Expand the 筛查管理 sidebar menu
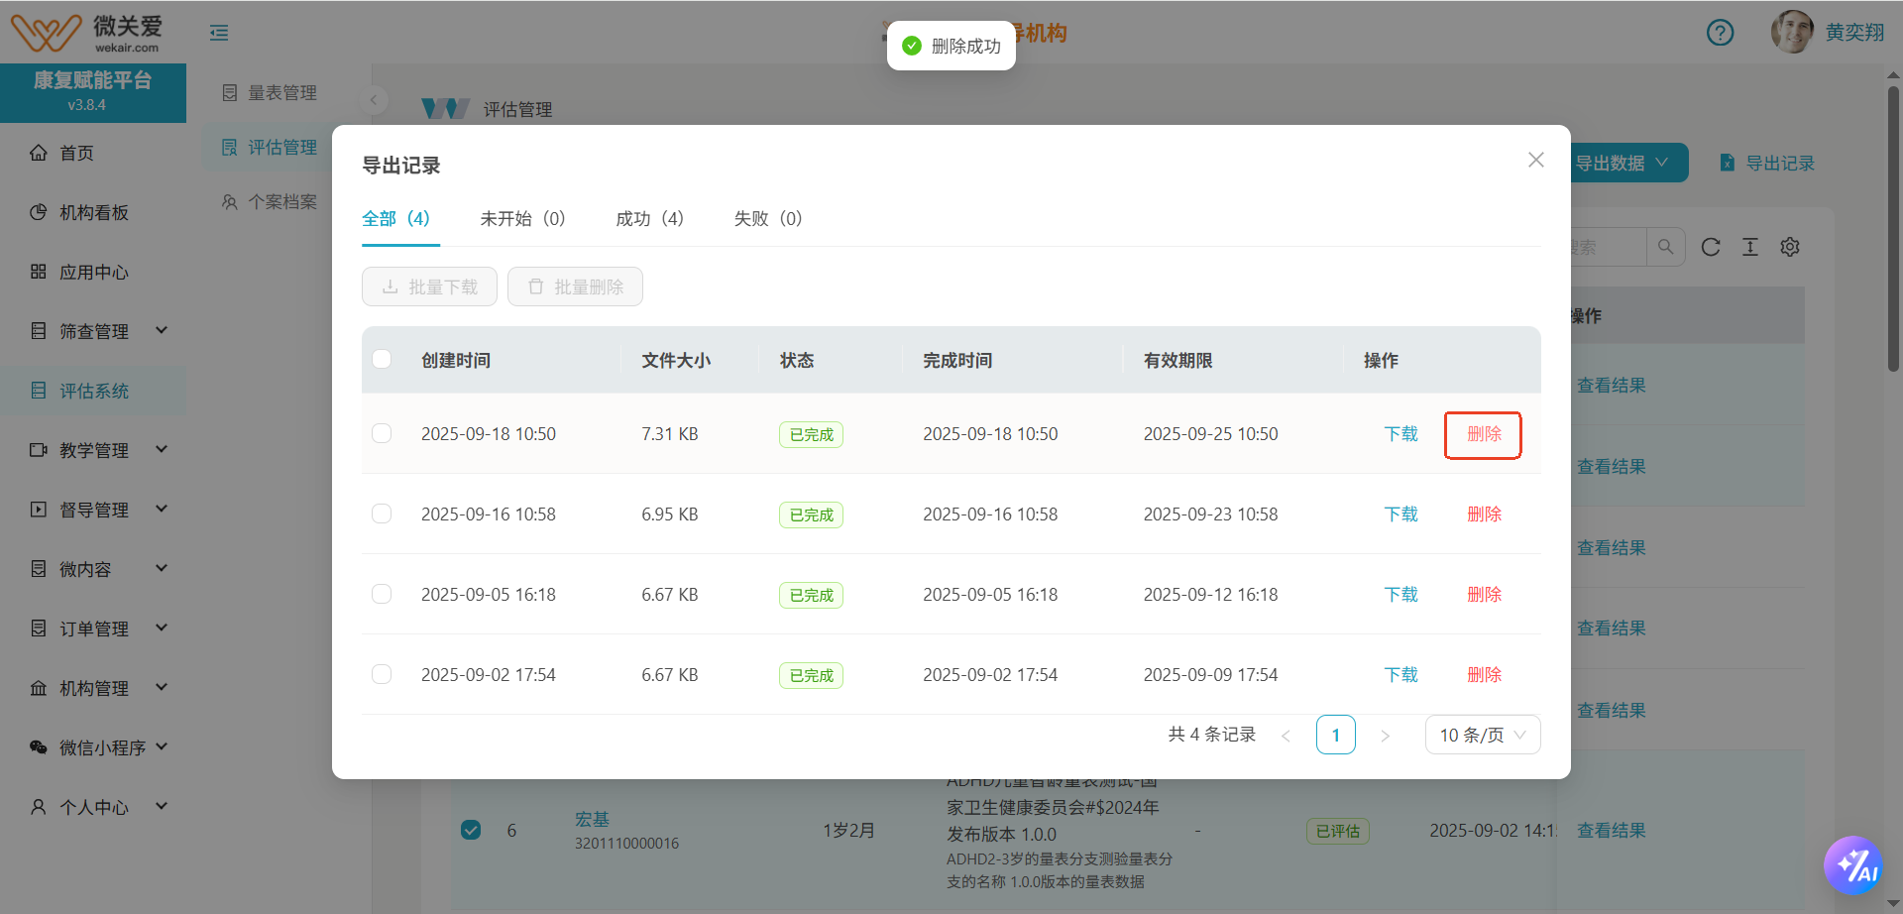This screenshot has width=1903, height=914. 98,331
